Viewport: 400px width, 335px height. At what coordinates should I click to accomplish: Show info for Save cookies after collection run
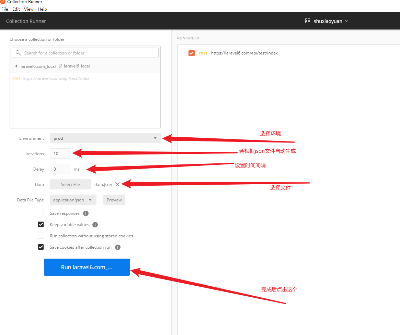118,247
